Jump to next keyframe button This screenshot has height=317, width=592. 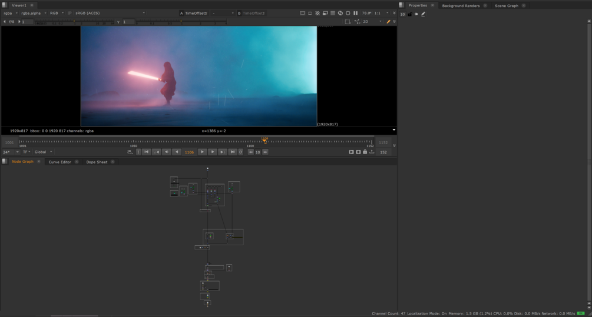tap(223, 152)
